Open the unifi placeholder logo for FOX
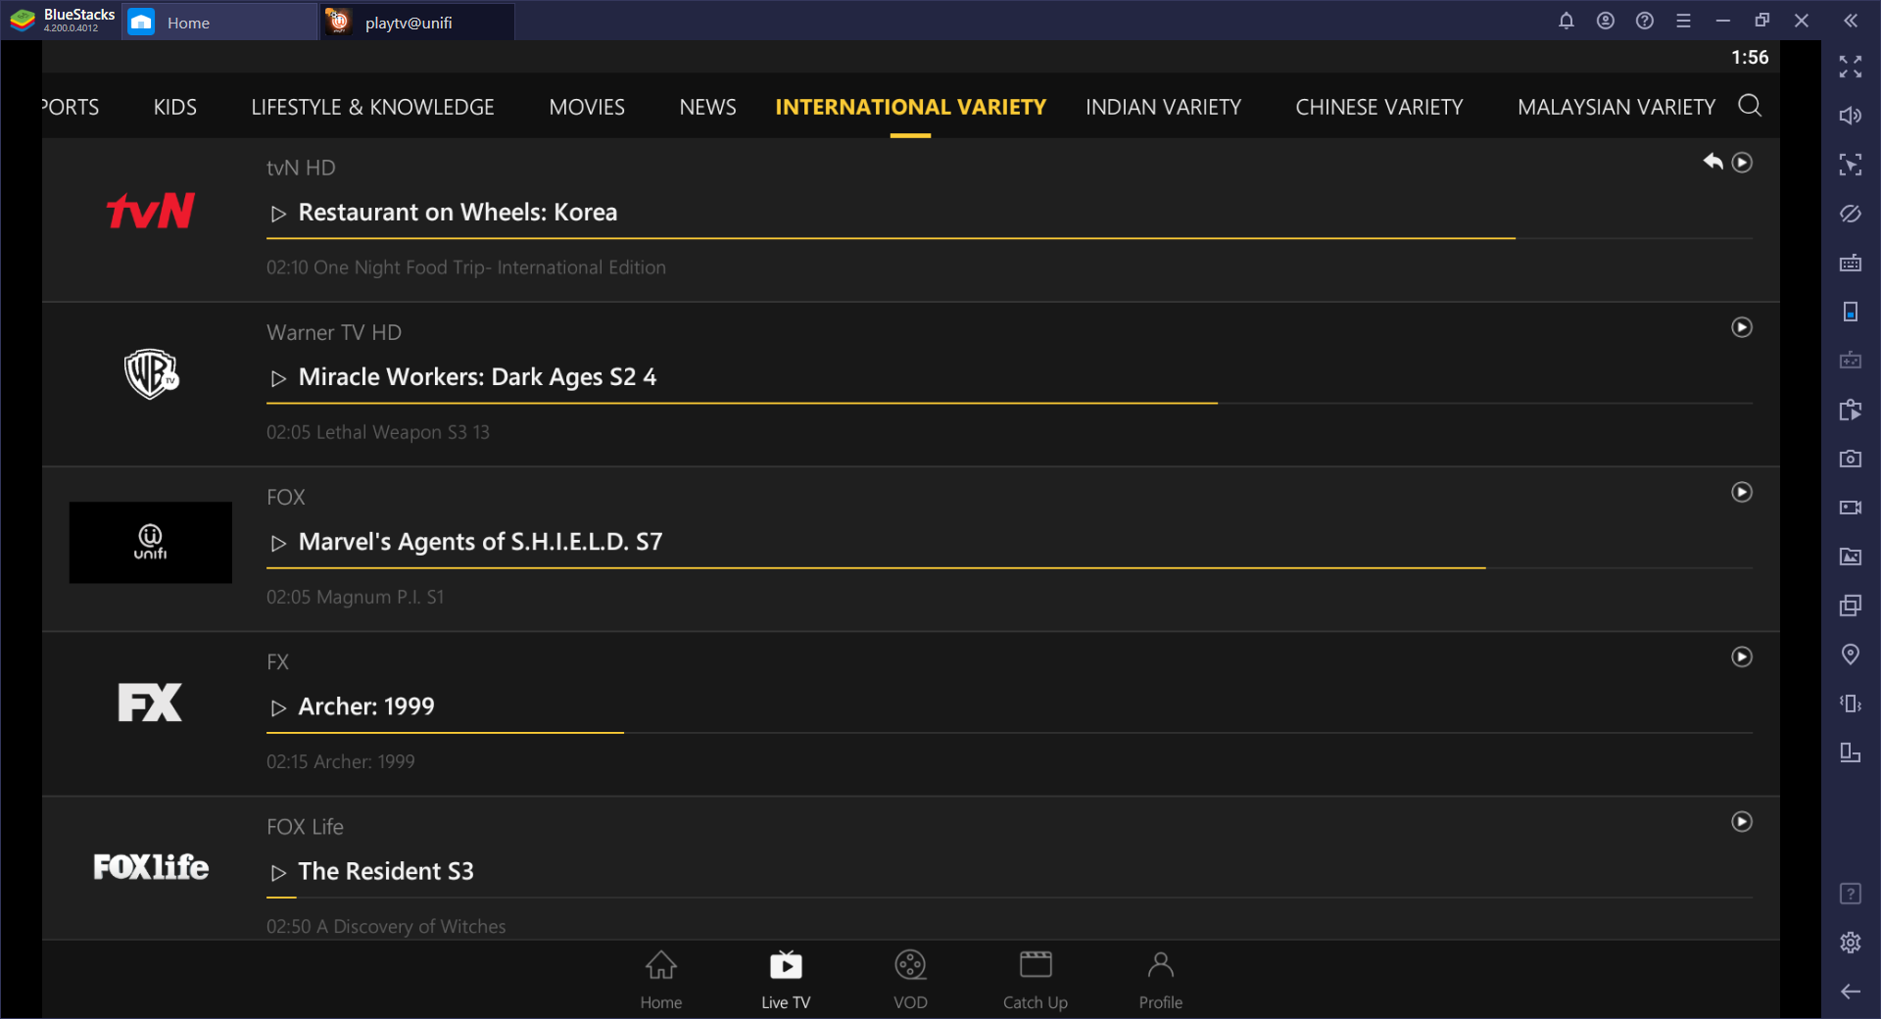Viewport: 1881px width, 1019px height. 151,543
